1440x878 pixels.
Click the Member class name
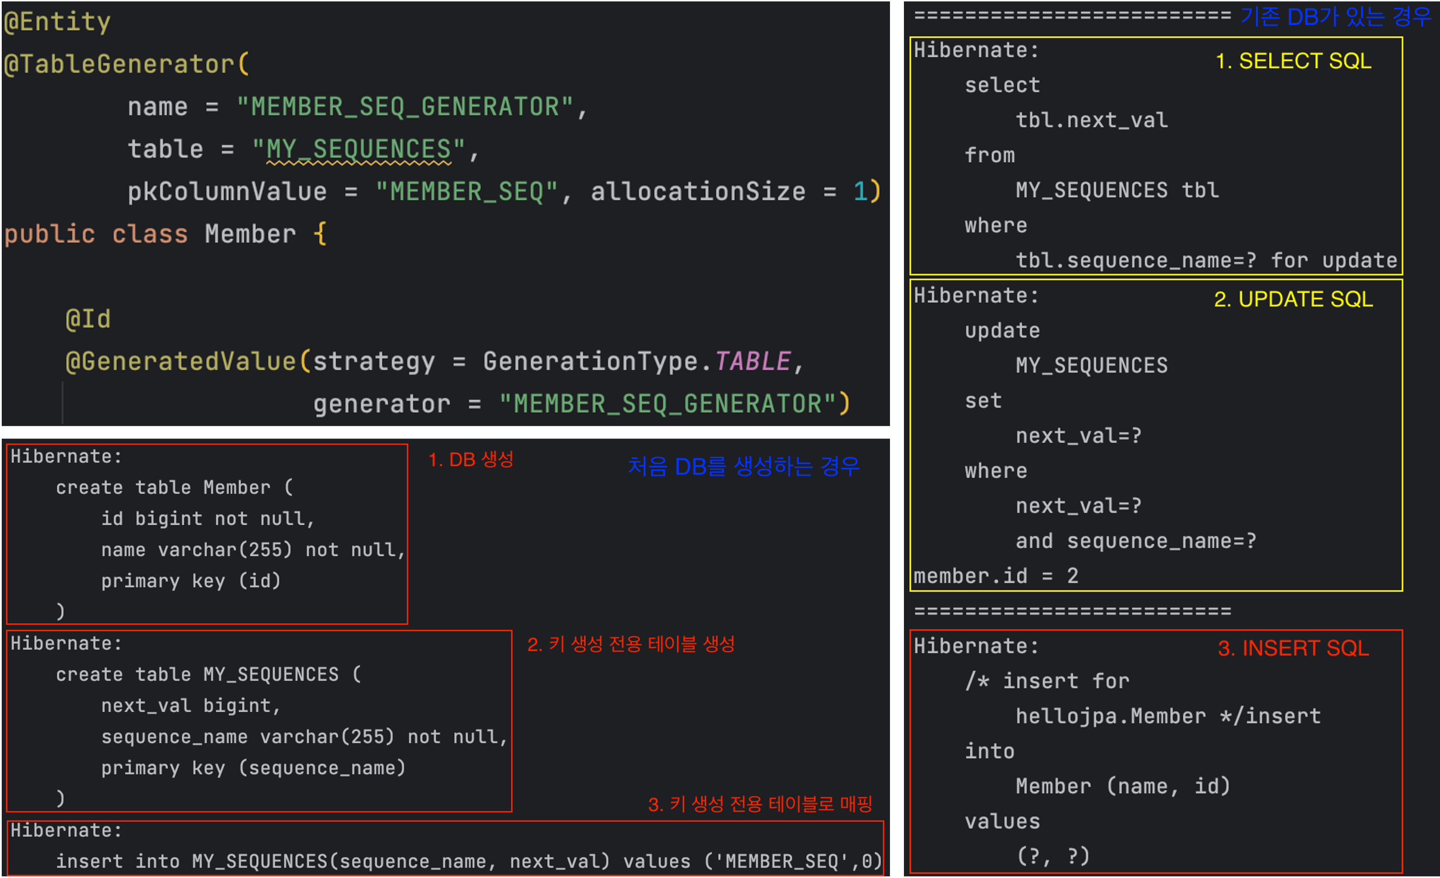tap(250, 235)
